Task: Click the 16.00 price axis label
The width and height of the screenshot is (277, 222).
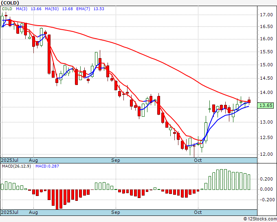Action: [266, 39]
